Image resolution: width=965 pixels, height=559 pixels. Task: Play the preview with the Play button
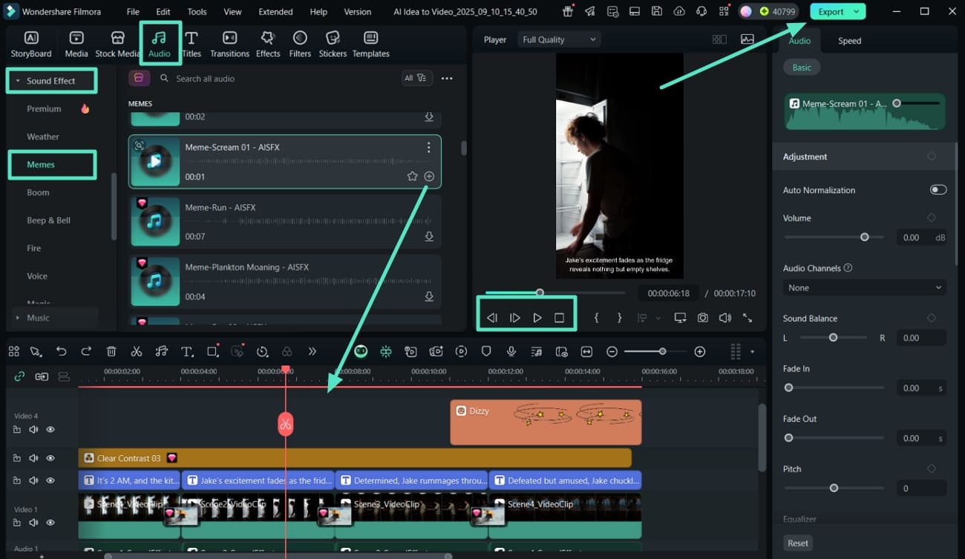pyautogui.click(x=537, y=318)
